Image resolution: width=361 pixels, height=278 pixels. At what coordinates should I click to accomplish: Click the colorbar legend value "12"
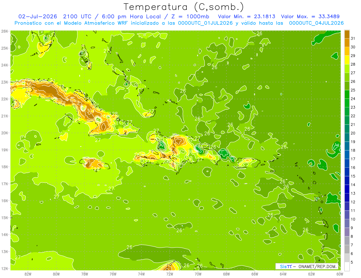coord(353,202)
